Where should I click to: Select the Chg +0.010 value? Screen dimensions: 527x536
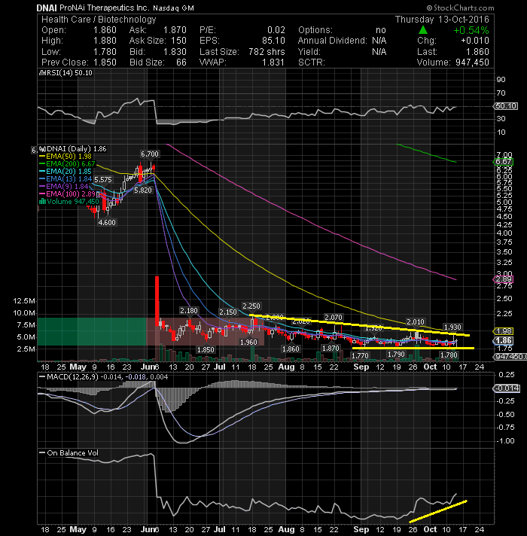coord(475,41)
